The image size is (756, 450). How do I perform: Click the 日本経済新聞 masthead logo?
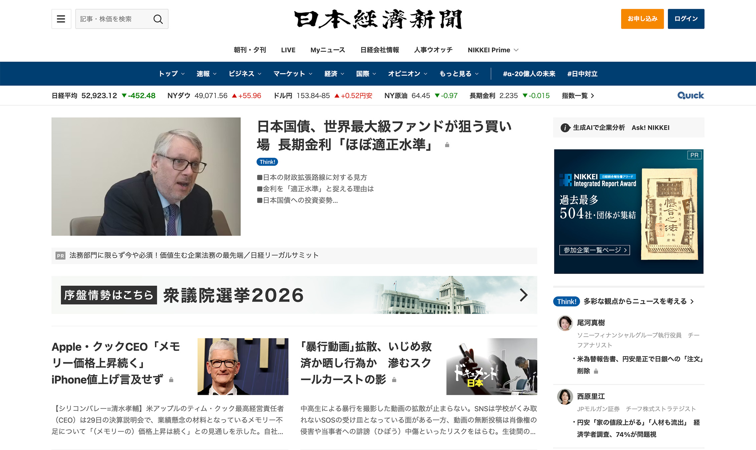pos(378,19)
